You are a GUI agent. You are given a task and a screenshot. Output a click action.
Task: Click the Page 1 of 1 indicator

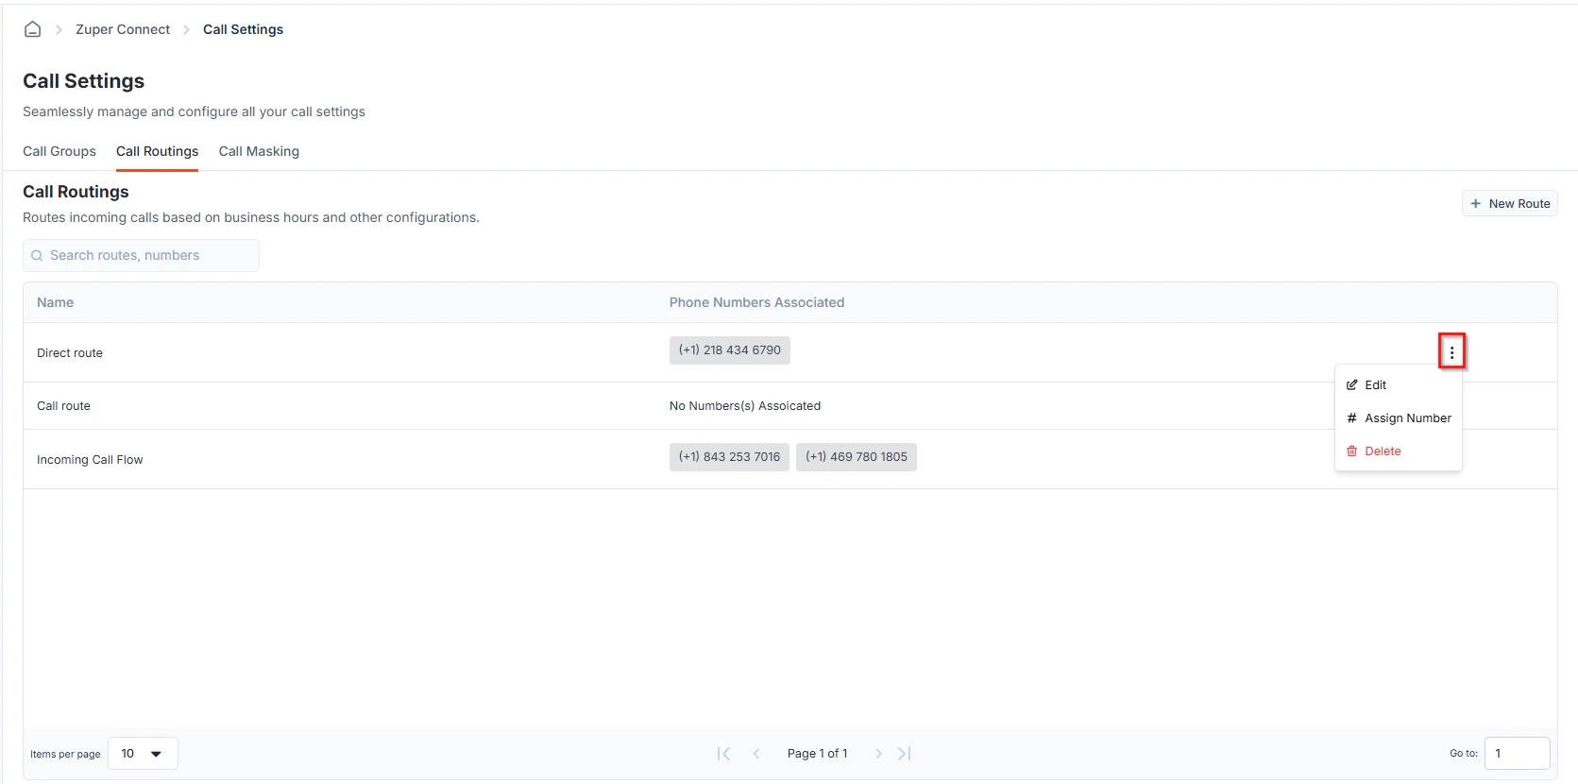[817, 754]
